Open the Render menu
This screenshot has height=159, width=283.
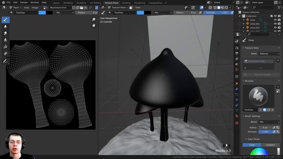[24, 3]
